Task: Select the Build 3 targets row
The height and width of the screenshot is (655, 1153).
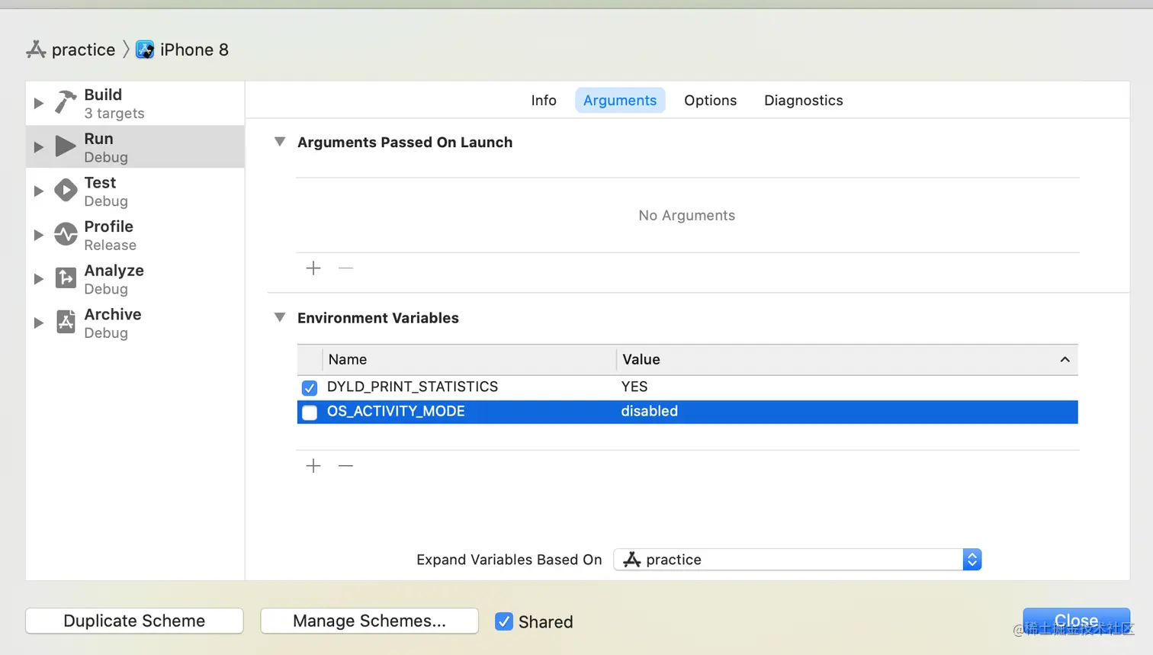Action: pyautogui.click(x=135, y=103)
